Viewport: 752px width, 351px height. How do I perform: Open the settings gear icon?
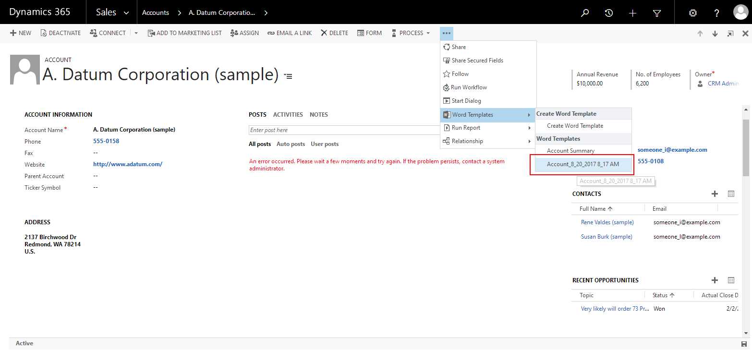[x=693, y=13]
